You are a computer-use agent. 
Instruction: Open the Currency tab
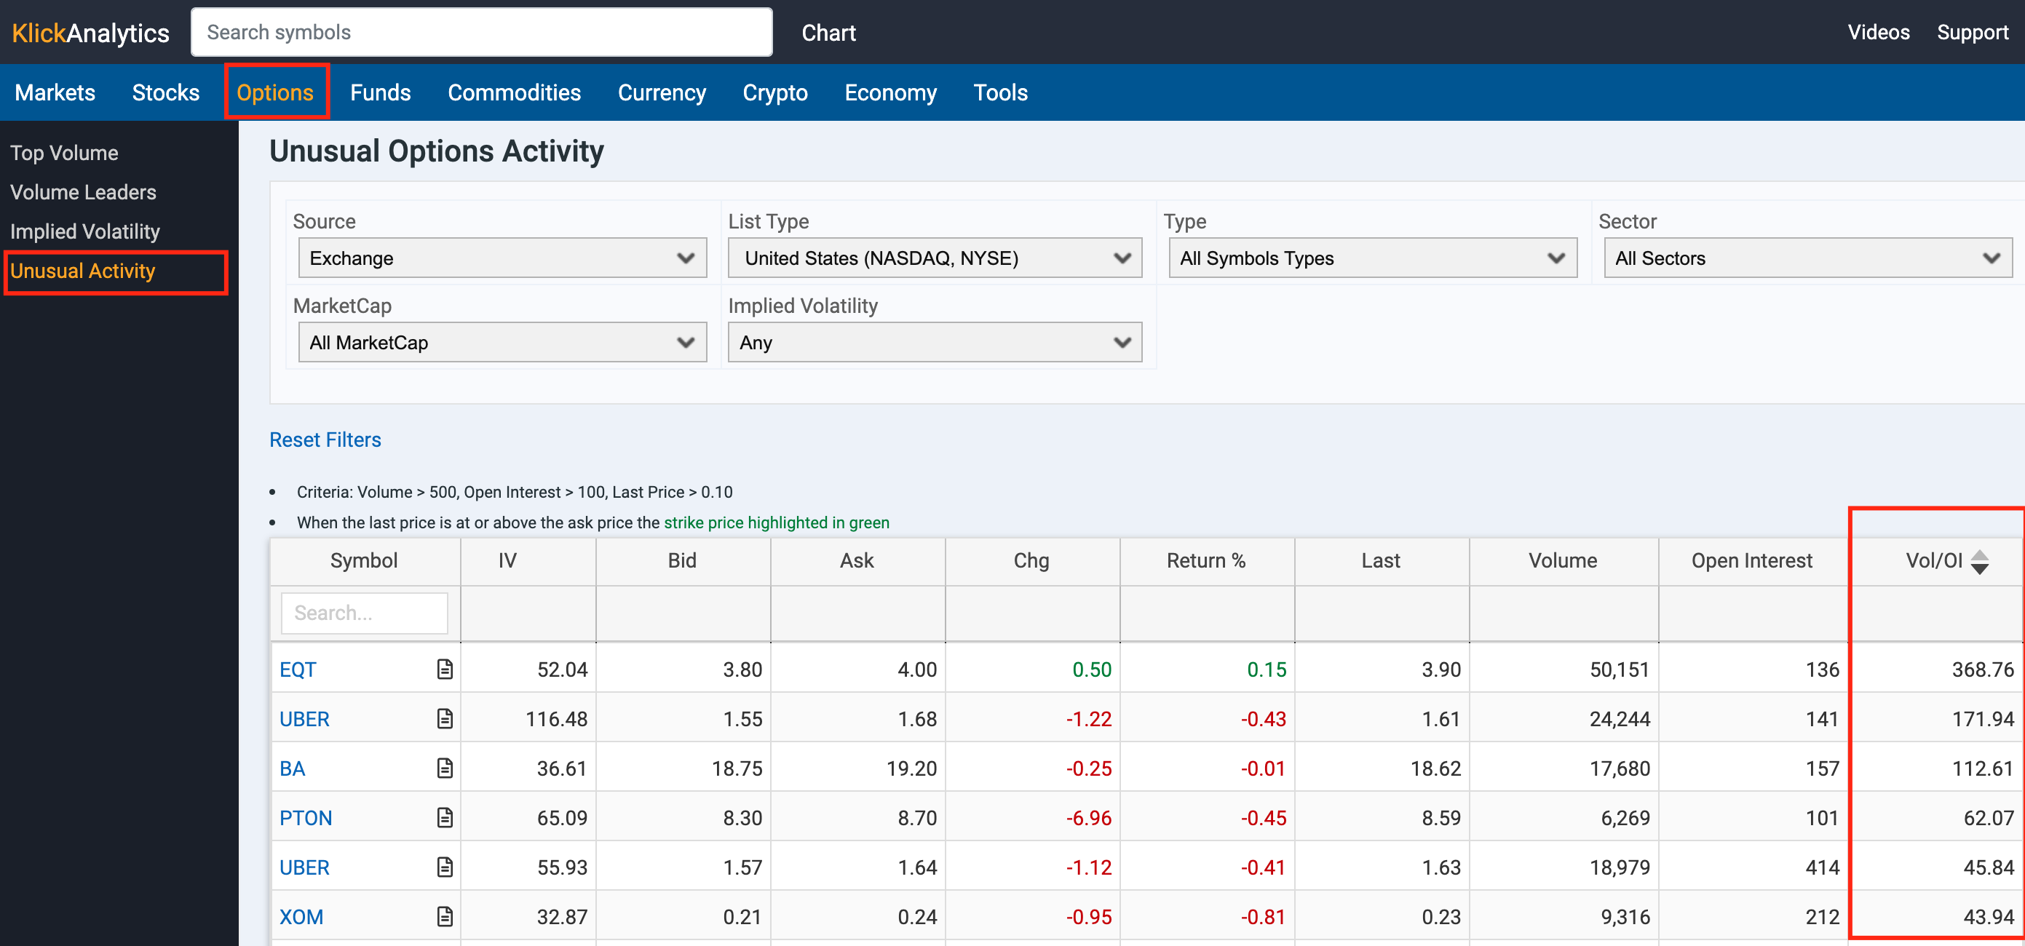click(662, 92)
